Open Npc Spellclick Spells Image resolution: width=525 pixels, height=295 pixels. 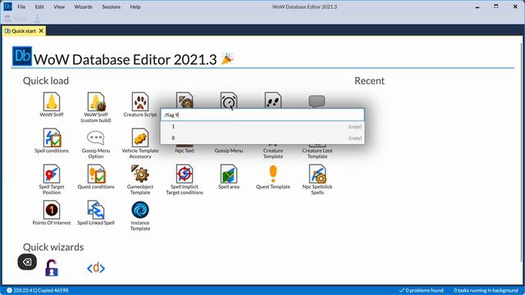(x=317, y=180)
